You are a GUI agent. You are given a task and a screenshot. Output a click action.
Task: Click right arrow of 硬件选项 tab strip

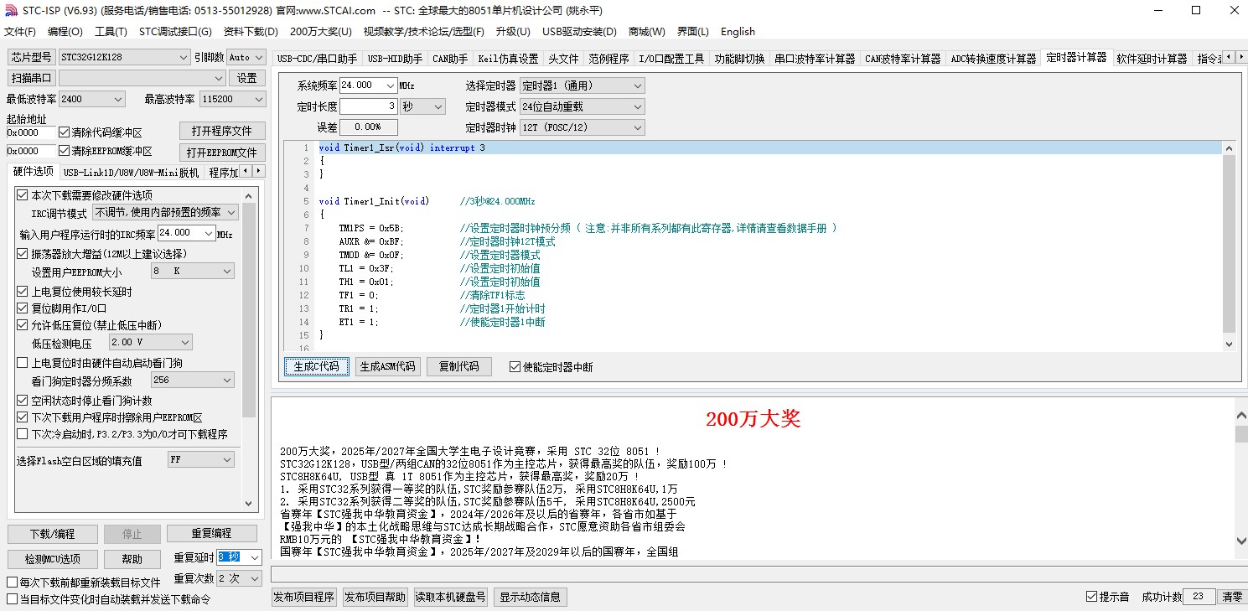click(x=259, y=172)
